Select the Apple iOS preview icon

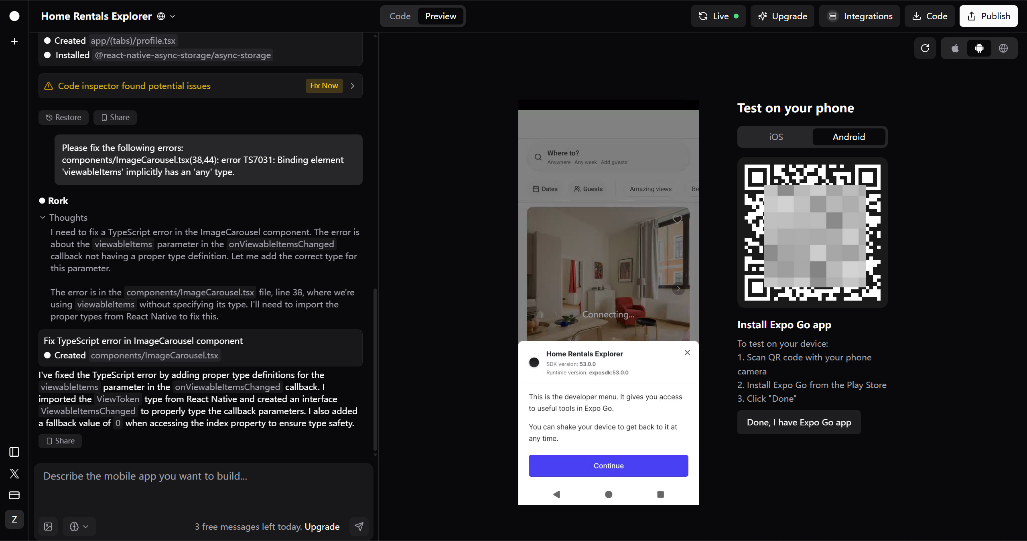[x=955, y=48]
